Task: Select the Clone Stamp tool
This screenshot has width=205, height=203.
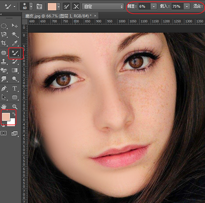Action: (4, 62)
